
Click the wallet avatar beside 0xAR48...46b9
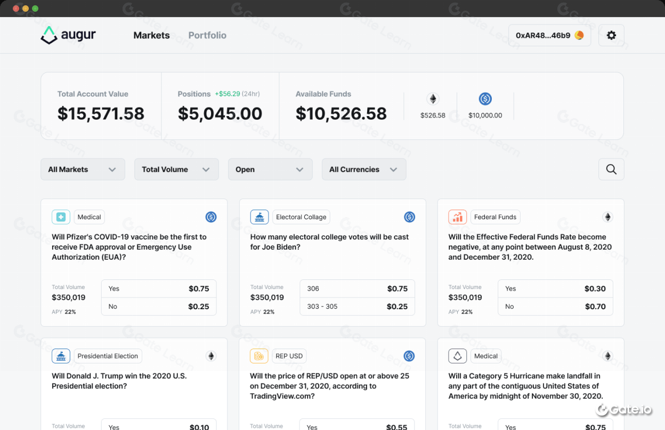(579, 35)
